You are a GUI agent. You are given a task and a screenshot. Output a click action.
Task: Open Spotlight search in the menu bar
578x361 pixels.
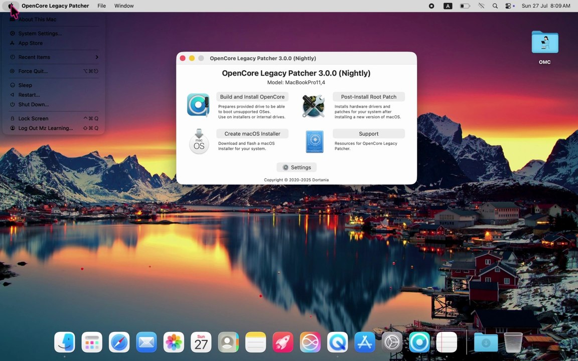(495, 6)
